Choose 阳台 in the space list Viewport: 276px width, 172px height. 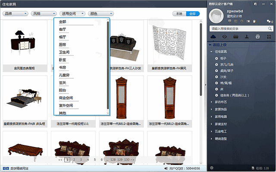click(63, 90)
